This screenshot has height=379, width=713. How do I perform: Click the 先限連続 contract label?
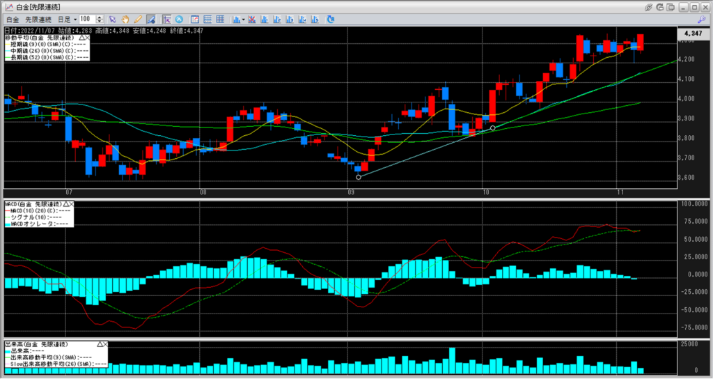pos(38,20)
